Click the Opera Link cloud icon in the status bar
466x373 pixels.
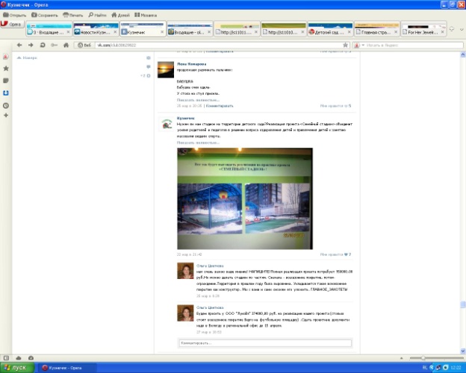pyautogui.click(x=19, y=358)
